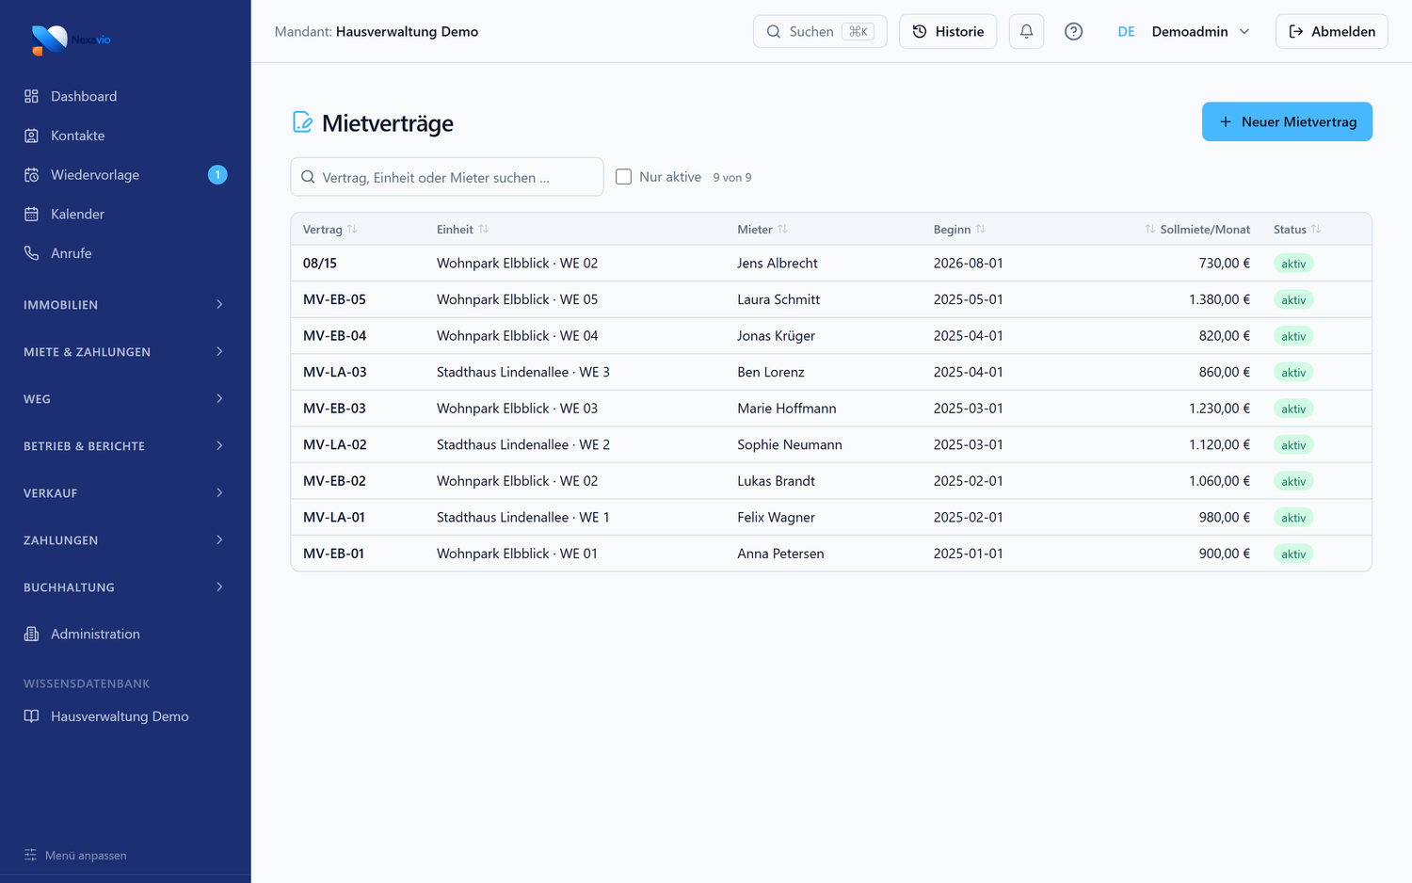Viewport: 1412px width, 883px height.
Task: Sort by Status column arrows
Action: pyautogui.click(x=1316, y=229)
